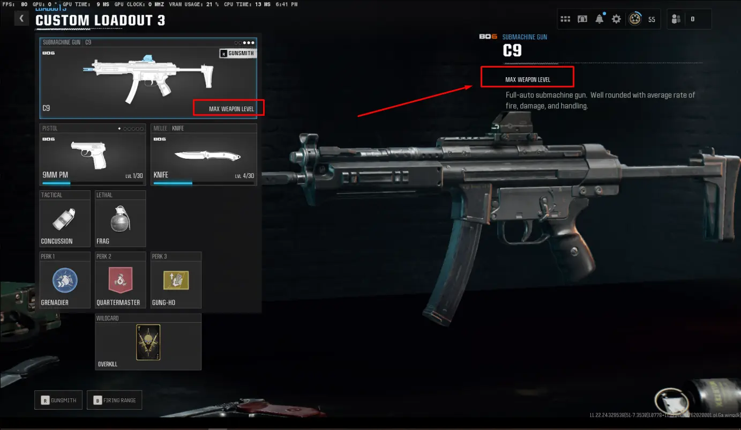Click the Gunsmith tag on C9 card

click(237, 53)
